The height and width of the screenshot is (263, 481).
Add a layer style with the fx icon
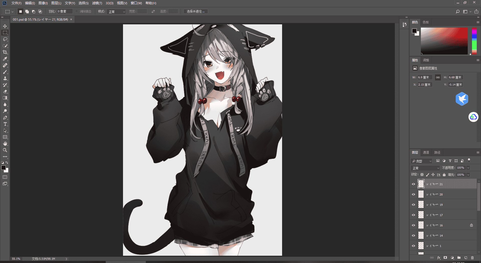pyautogui.click(x=439, y=258)
